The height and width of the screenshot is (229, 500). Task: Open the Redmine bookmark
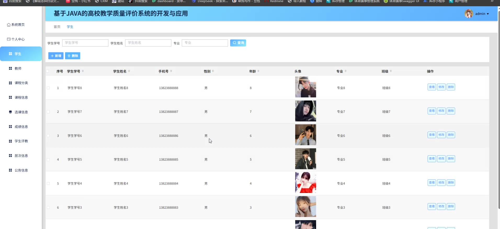coord(274,1)
